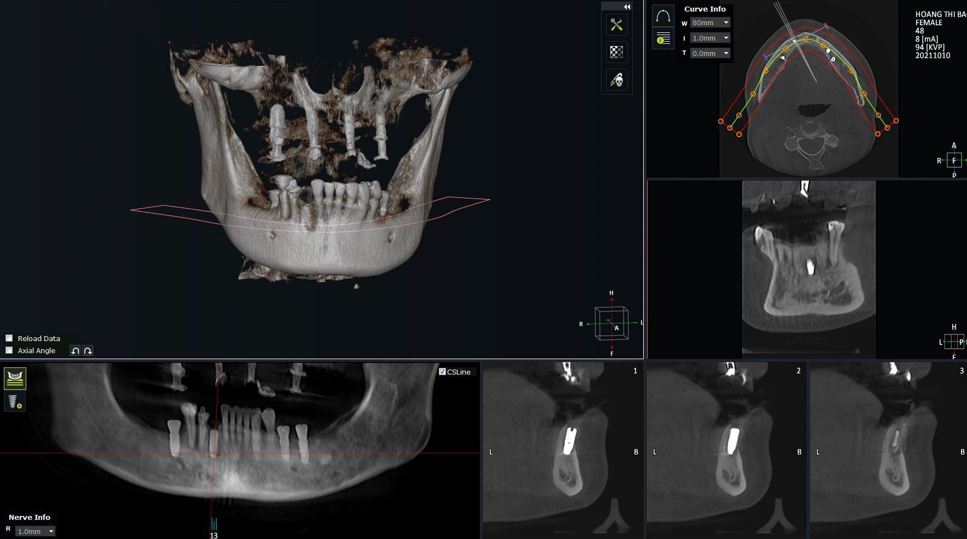This screenshot has width=967, height=539.
Task: Click the cross-section orientation indicator
Action: [954, 342]
